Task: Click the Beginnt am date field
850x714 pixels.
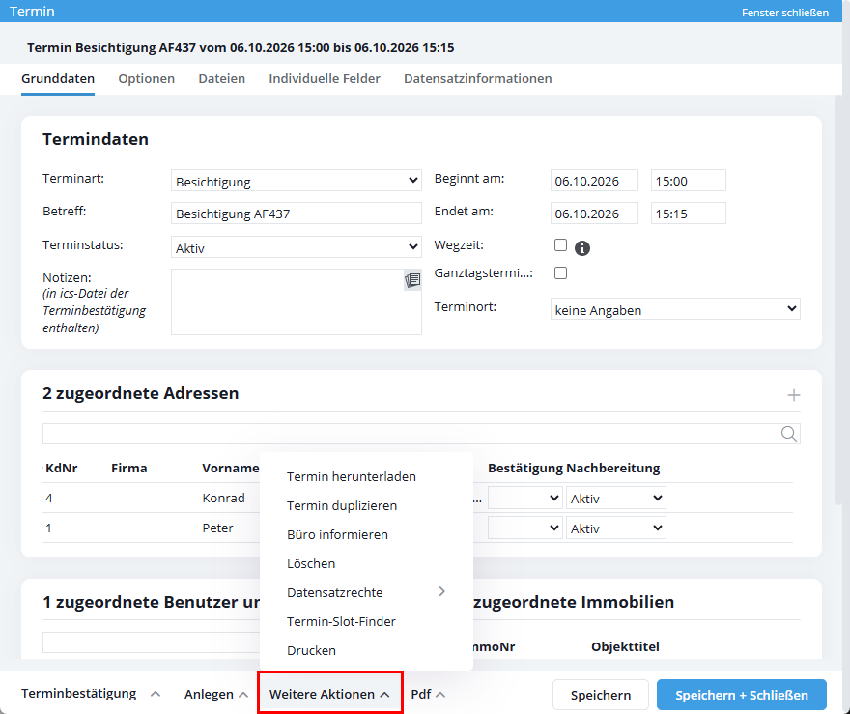Action: [x=594, y=181]
